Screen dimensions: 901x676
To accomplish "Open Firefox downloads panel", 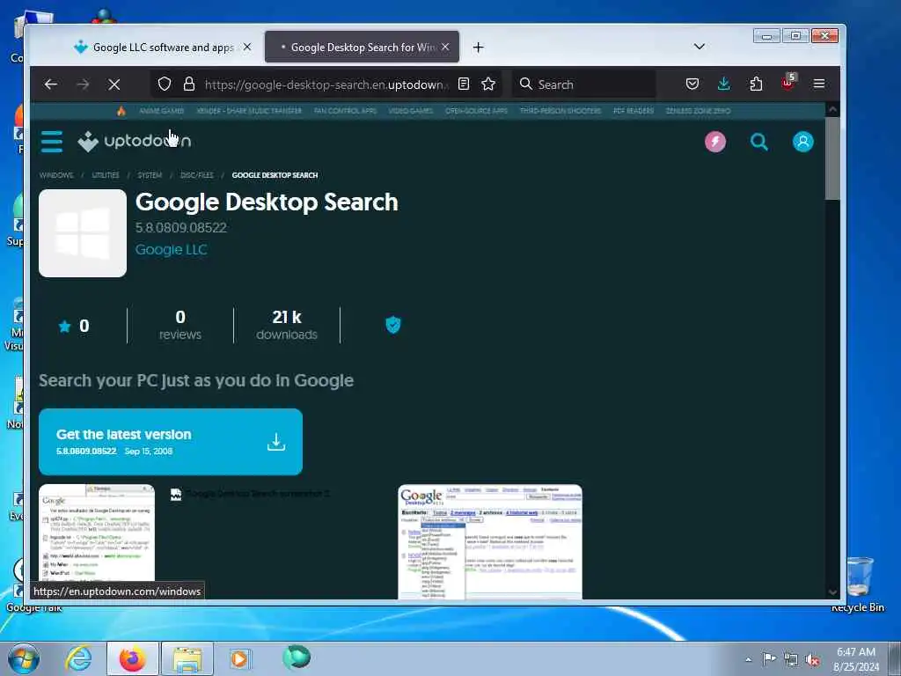I will point(724,84).
